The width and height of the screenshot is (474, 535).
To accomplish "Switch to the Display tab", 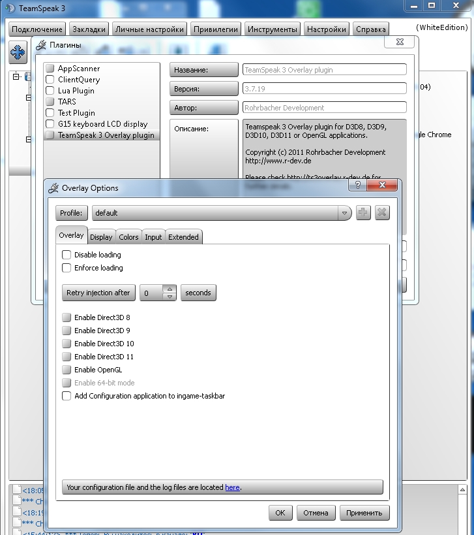I will [x=101, y=236].
